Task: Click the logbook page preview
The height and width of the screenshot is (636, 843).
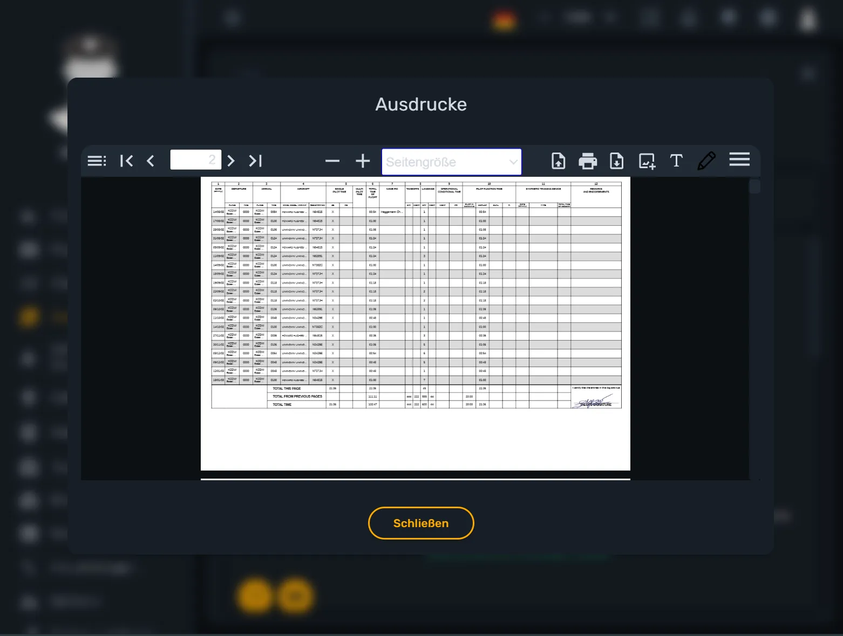Action: pyautogui.click(x=416, y=323)
